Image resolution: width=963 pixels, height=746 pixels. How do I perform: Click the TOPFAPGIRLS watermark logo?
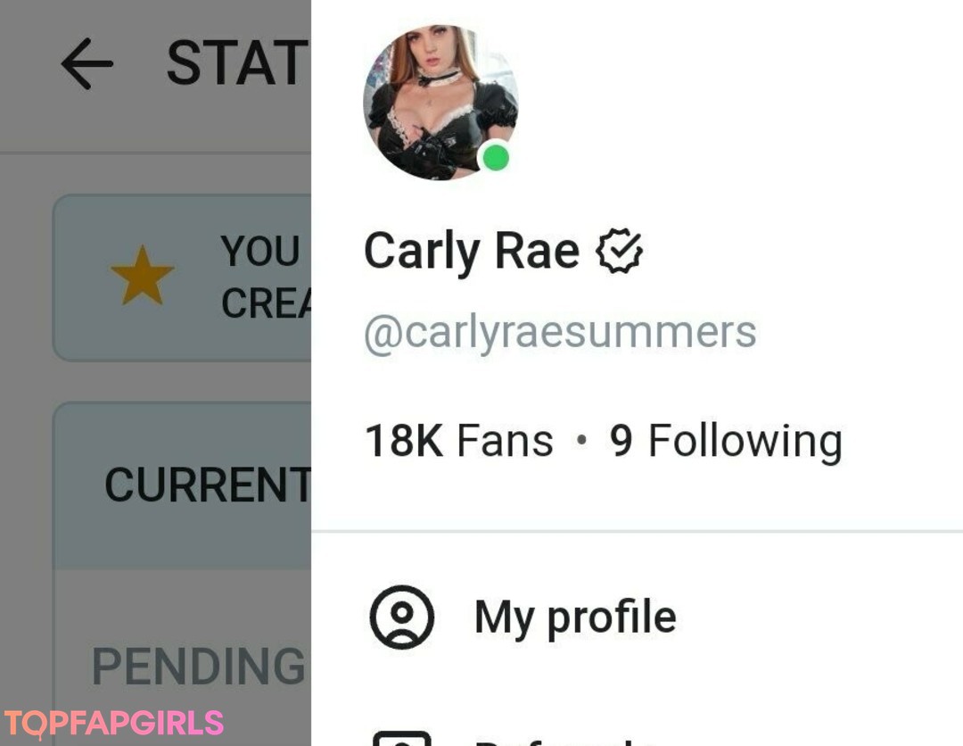113,724
